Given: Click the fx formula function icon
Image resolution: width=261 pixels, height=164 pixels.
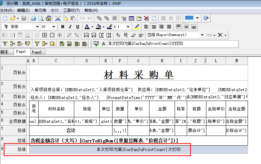Looking at the screenshot, I should coord(103,43).
